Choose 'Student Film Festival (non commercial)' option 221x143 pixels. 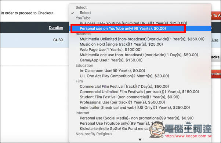[130, 97]
